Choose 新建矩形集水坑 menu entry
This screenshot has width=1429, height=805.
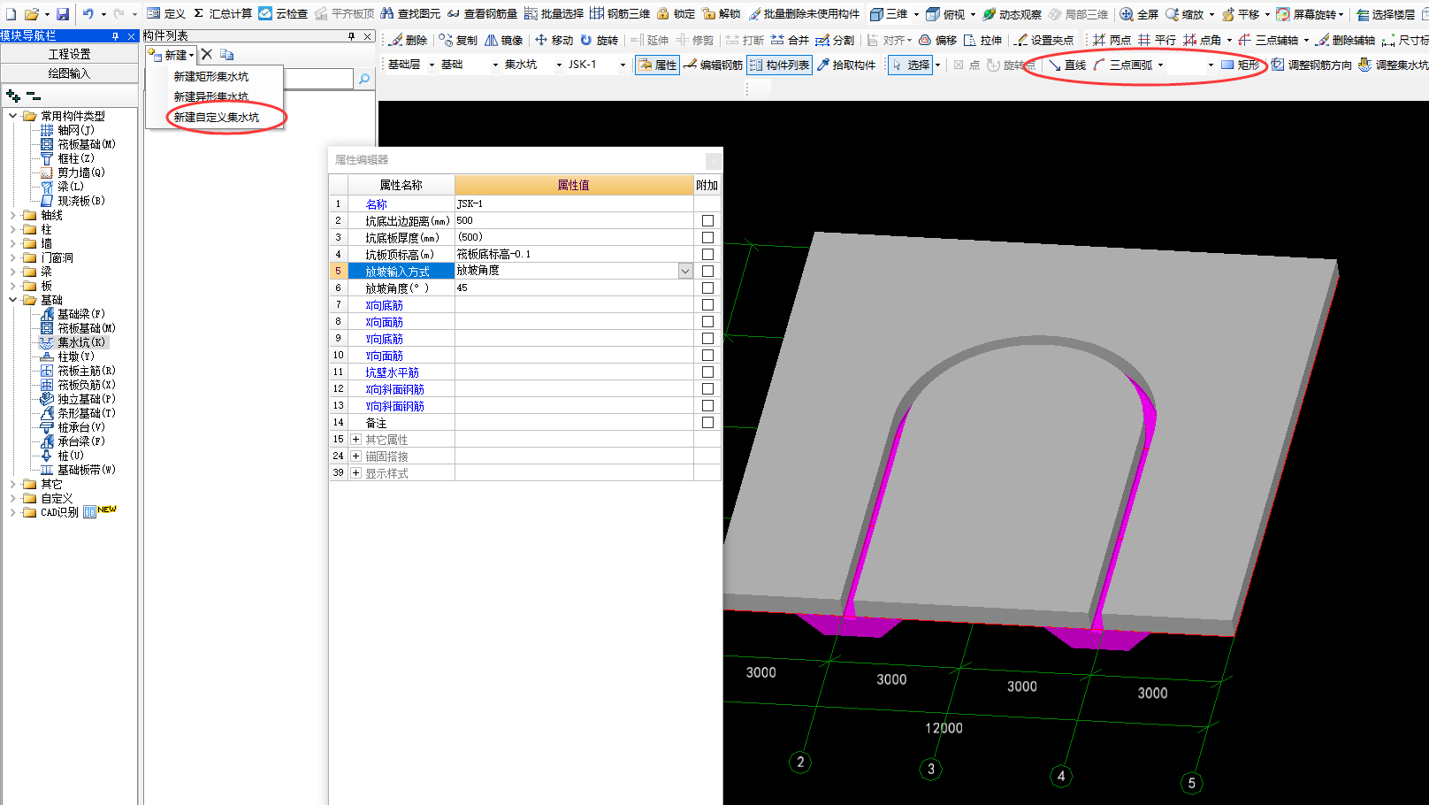pyautogui.click(x=210, y=77)
